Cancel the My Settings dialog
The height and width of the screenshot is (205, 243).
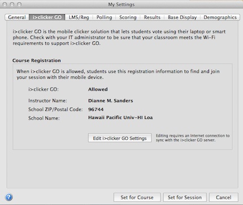[x=224, y=197]
